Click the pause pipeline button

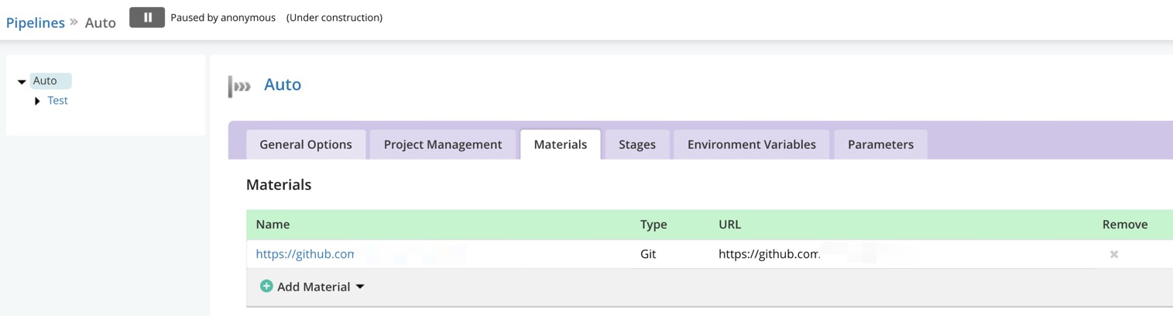pyautogui.click(x=147, y=17)
